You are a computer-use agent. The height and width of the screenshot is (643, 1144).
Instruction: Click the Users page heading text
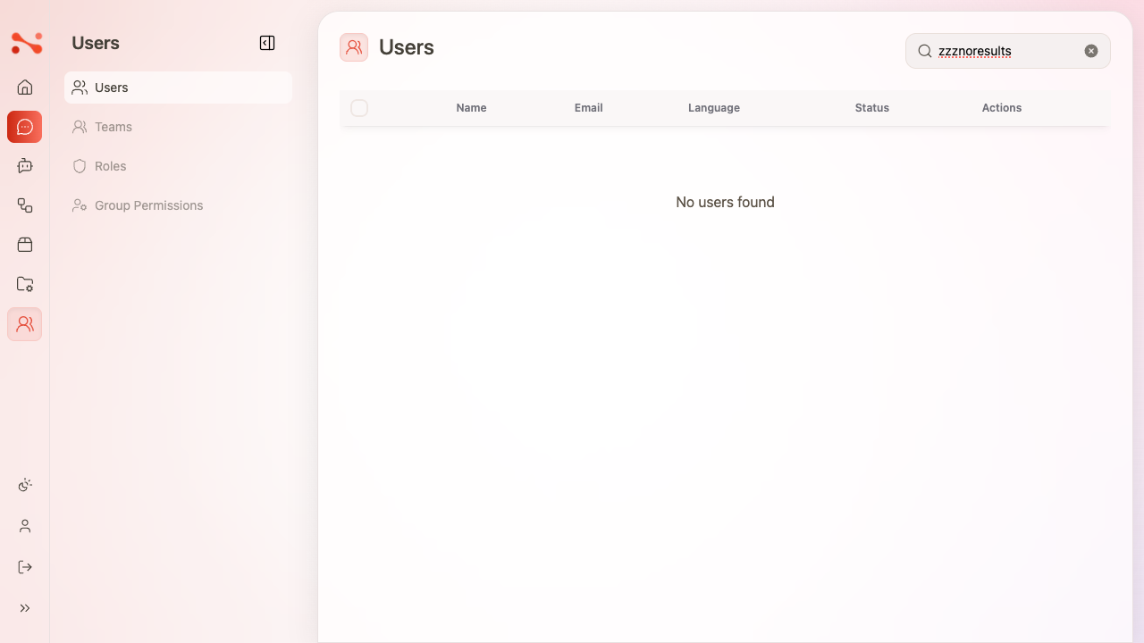pyautogui.click(x=407, y=47)
